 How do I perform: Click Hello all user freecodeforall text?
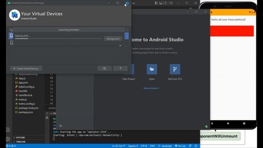click(228, 20)
